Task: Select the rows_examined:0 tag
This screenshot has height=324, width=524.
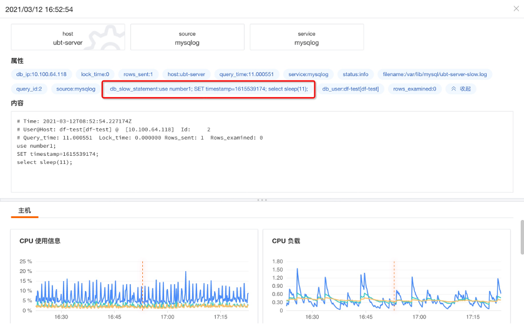Action: [415, 88]
